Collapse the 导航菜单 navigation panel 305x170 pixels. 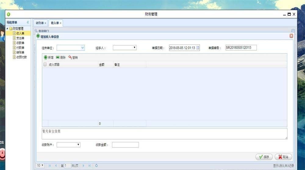click(x=28, y=22)
